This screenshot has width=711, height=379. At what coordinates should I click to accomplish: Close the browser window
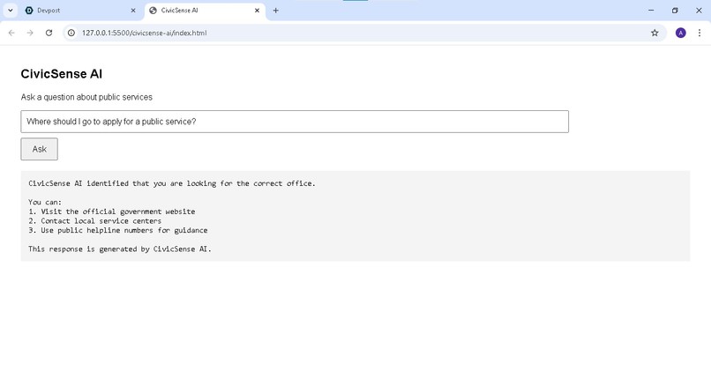tap(699, 11)
